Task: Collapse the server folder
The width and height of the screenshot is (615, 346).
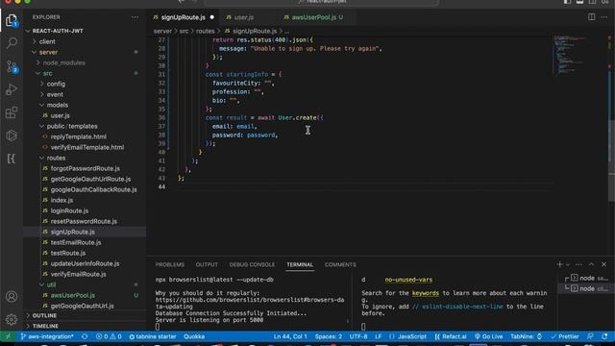Action: point(48,52)
